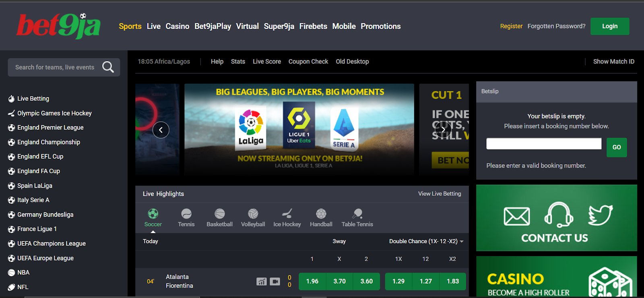The width and height of the screenshot is (644, 298).
Task: Click the search magnifier icon
Action: tap(108, 67)
